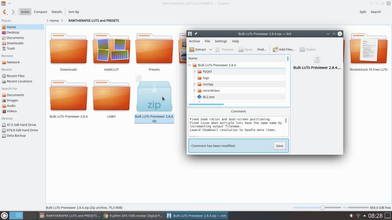Image resolution: width=392 pixels, height=220 pixels.
Task: Click Home in the breadcrumb path
Action: (54, 21)
